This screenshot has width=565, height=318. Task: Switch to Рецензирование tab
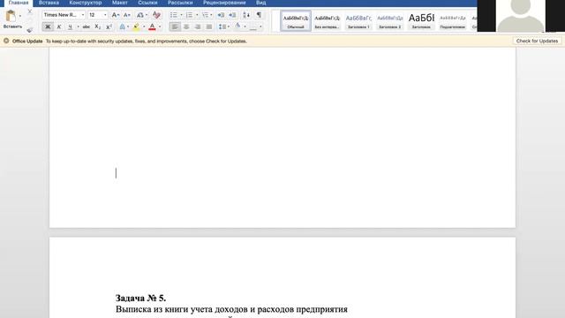(x=224, y=3)
